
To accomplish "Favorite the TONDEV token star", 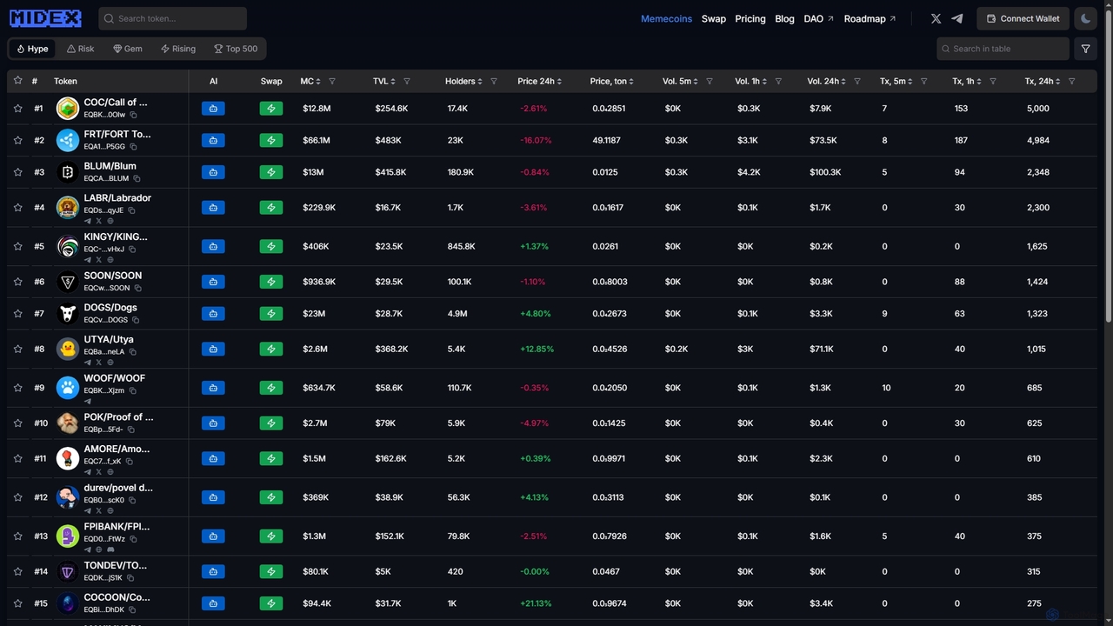I will click(x=17, y=572).
